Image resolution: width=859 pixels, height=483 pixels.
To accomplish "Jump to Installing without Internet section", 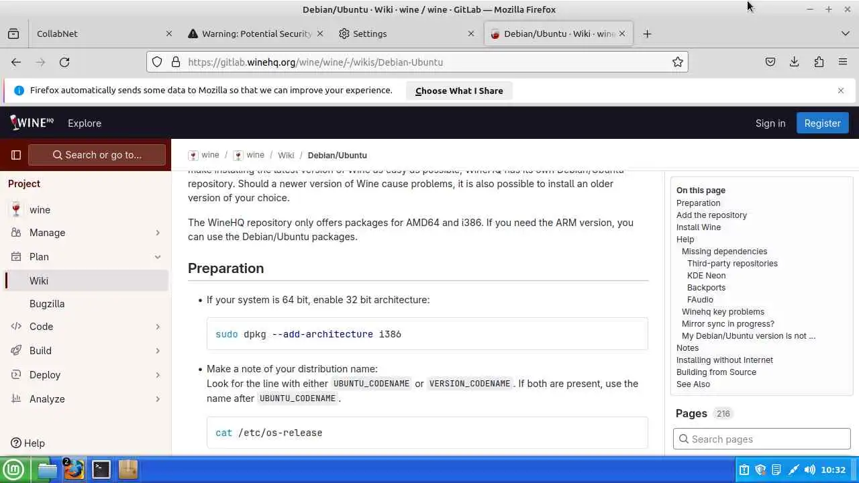I will click(725, 360).
